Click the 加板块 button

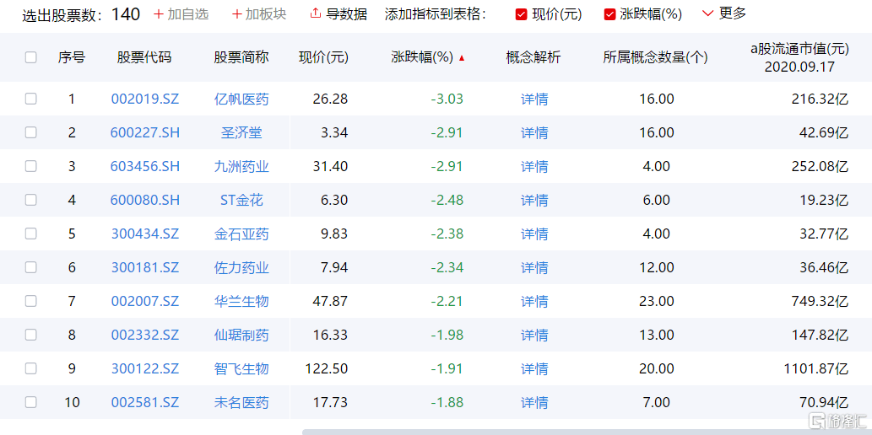click(259, 14)
